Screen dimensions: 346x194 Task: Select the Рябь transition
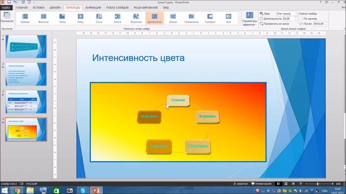click(x=81, y=18)
